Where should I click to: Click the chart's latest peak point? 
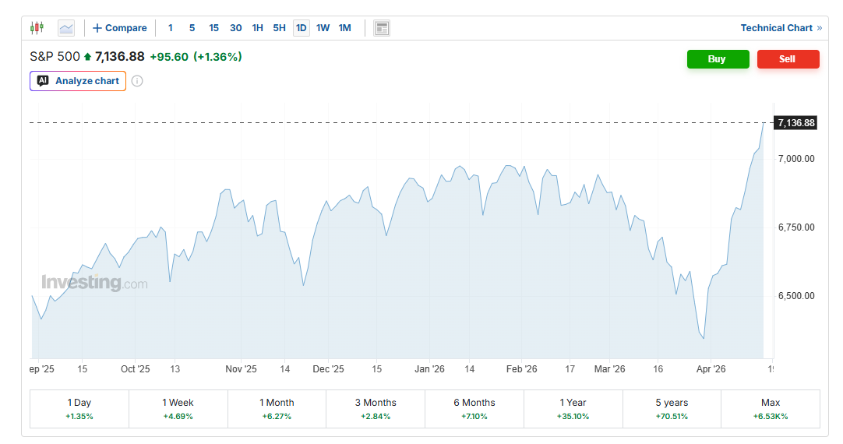764,123
